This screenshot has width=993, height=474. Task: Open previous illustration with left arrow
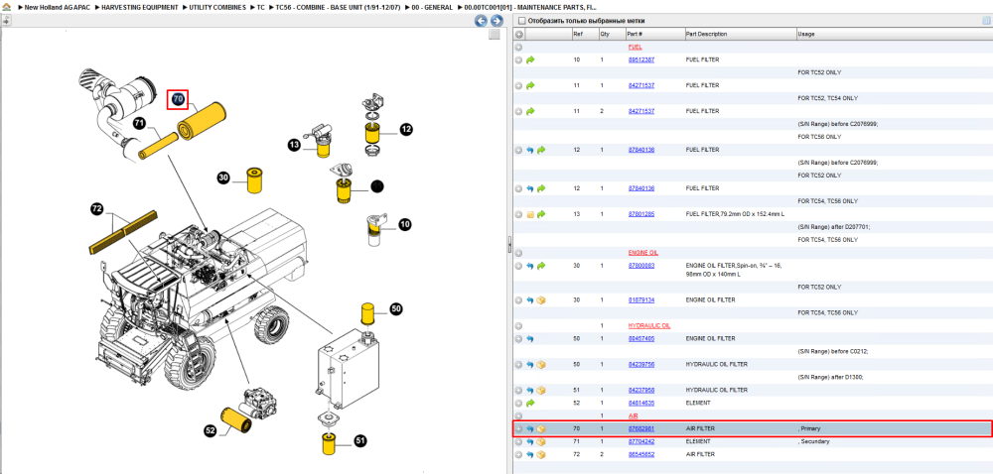tap(482, 21)
